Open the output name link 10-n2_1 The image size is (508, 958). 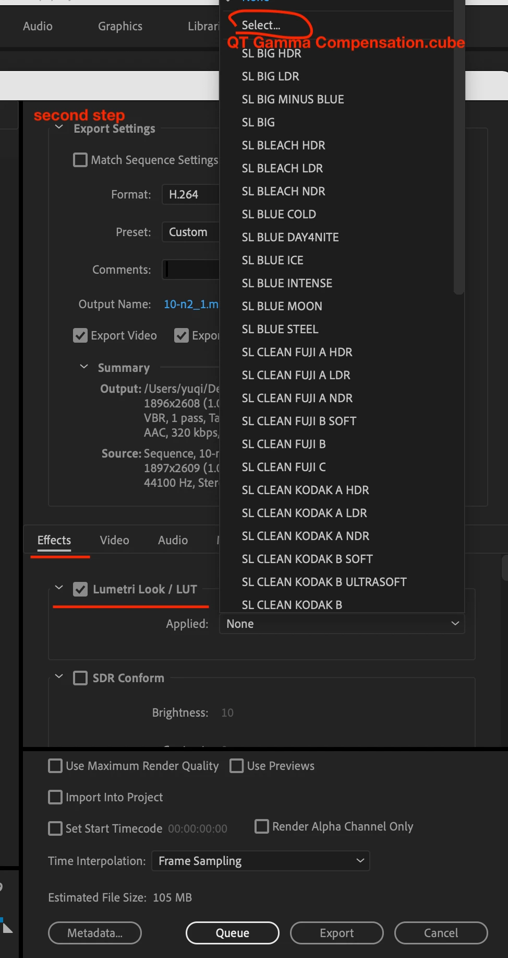point(191,304)
